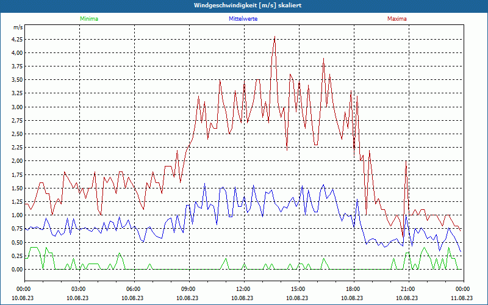Click the 0,50 y-axis value
This screenshot has width=488, height=305.
[x=17, y=242]
